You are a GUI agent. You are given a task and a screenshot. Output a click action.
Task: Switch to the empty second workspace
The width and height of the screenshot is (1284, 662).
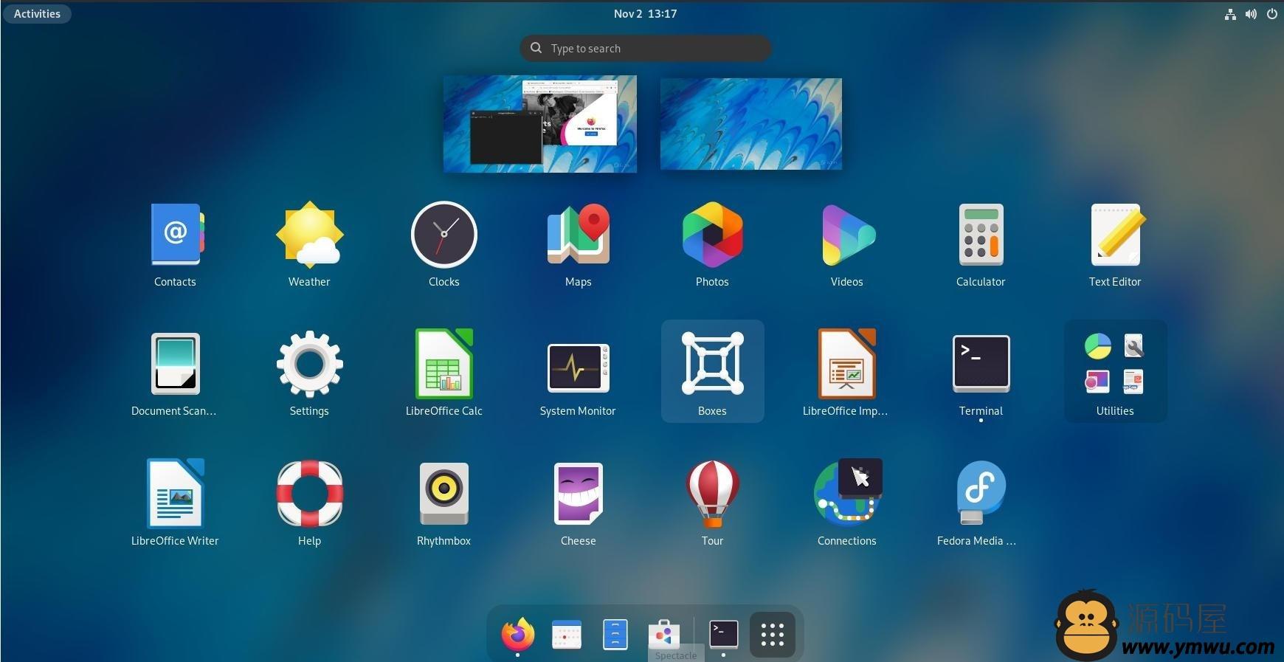[751, 124]
